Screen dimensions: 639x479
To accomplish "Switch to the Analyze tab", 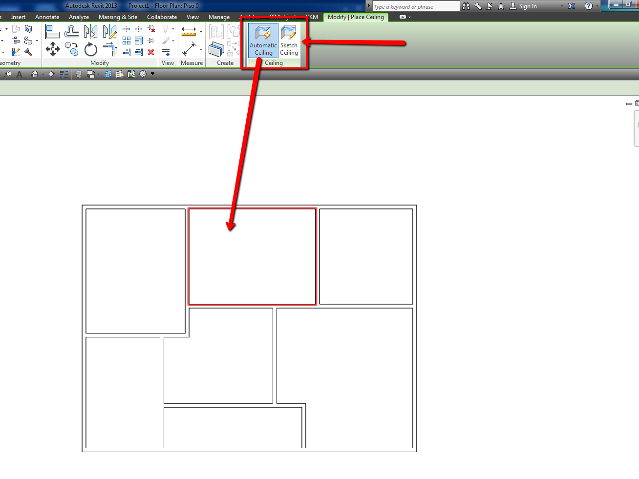I will click(79, 17).
